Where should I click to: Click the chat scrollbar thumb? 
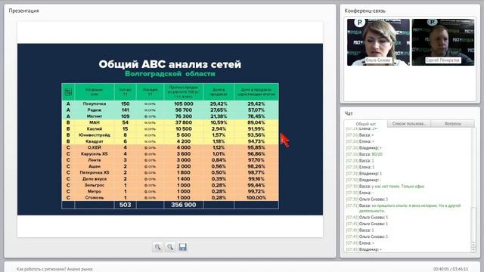click(474, 225)
